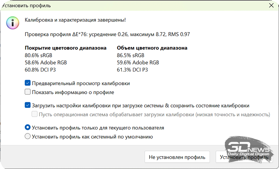The image size is (279, 169).
Task: Enable Показать информацию о профиле checkbox
Action: tap(28, 93)
